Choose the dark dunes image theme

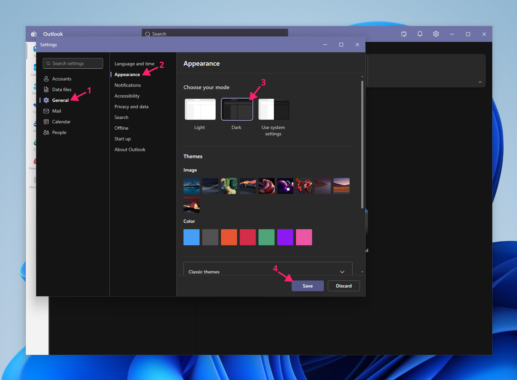coord(210,186)
